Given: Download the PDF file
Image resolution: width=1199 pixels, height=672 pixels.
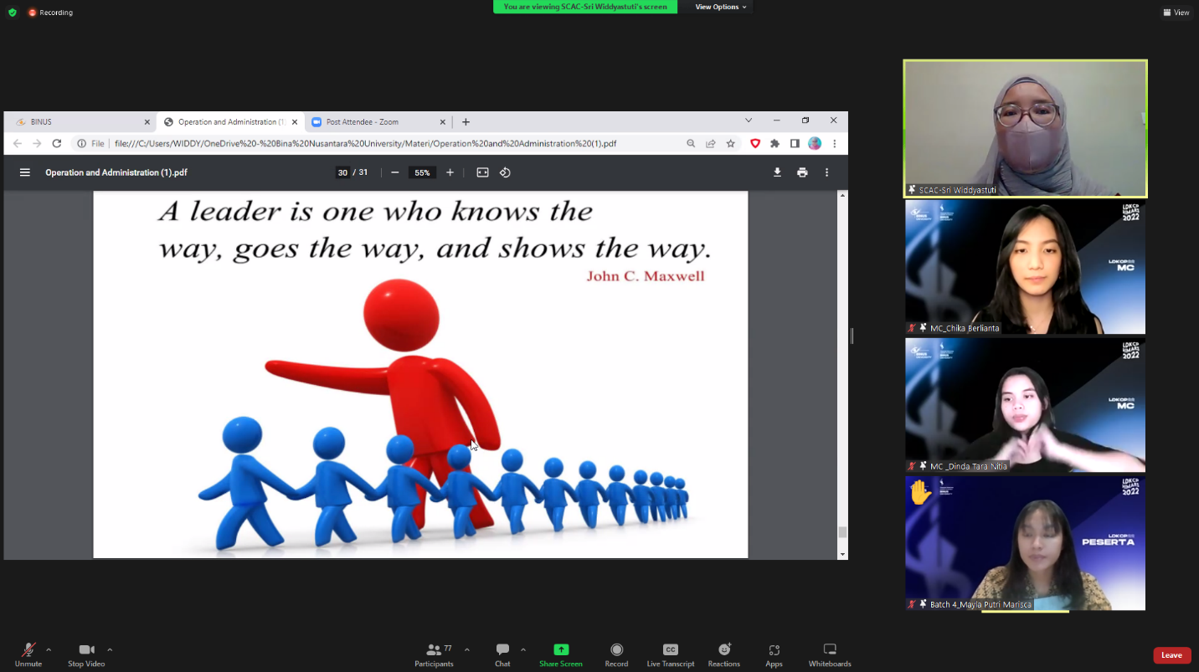Looking at the screenshot, I should click(777, 172).
